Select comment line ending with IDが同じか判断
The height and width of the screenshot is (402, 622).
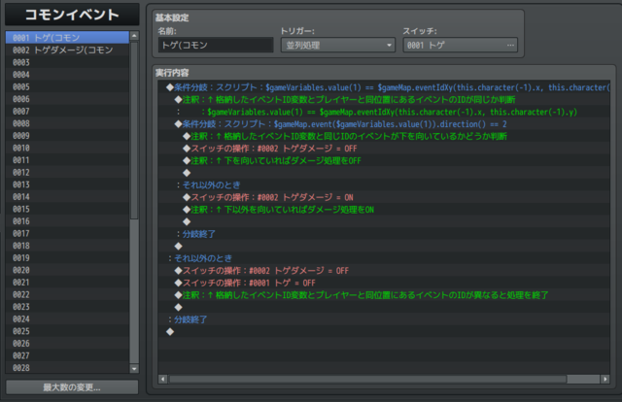(384, 99)
